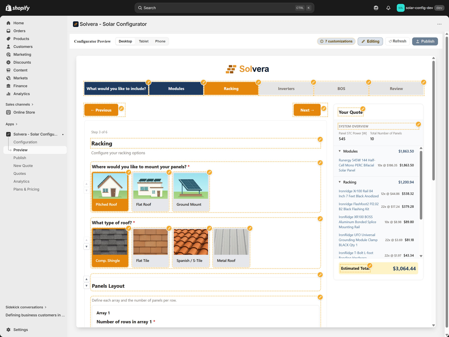
Task: Click the Publish button
Action: [x=425, y=41]
